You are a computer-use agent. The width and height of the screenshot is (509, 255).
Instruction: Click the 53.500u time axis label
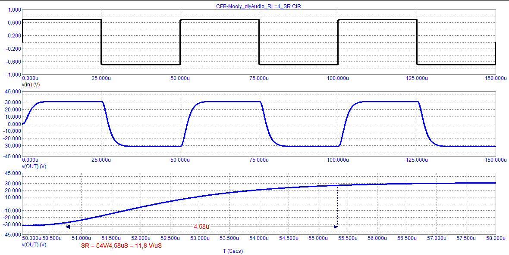click(229, 239)
